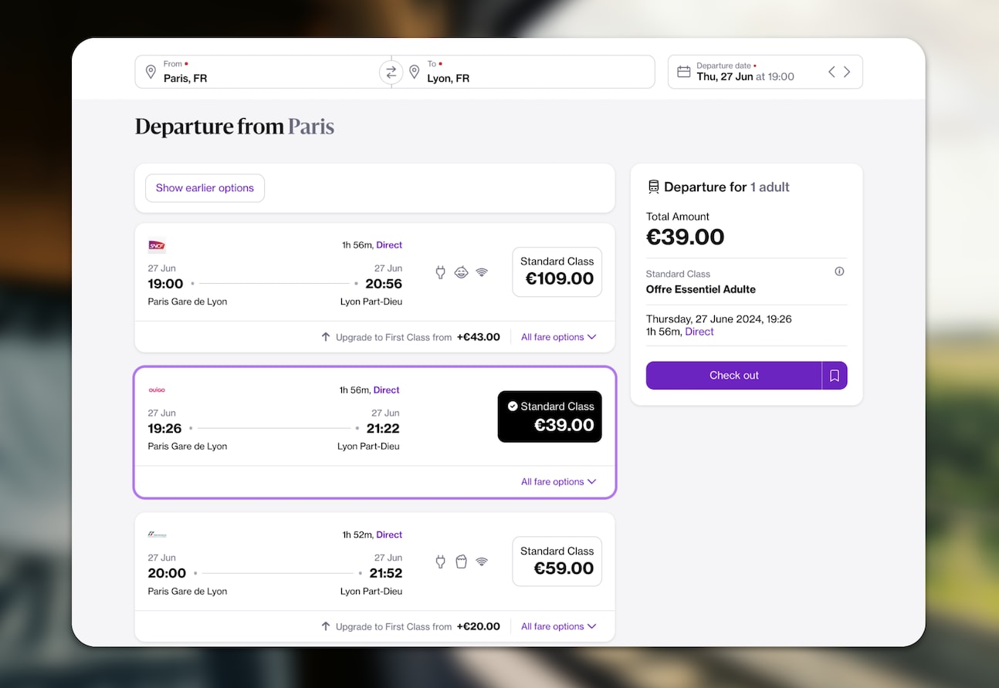Click the info icon beside Standard Class
Viewport: 999px width, 688px height.
(x=839, y=271)
